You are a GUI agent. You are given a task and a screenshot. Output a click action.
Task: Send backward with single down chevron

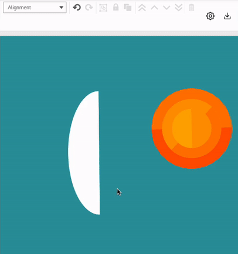(166, 8)
